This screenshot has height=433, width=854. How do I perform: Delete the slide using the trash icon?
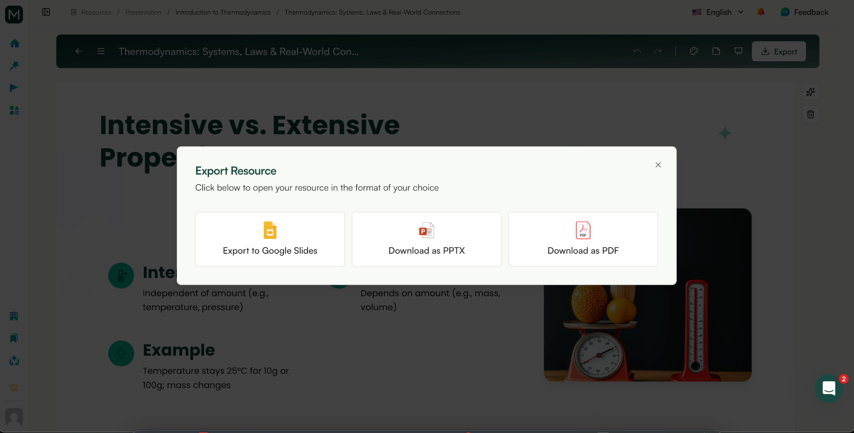[x=811, y=114]
